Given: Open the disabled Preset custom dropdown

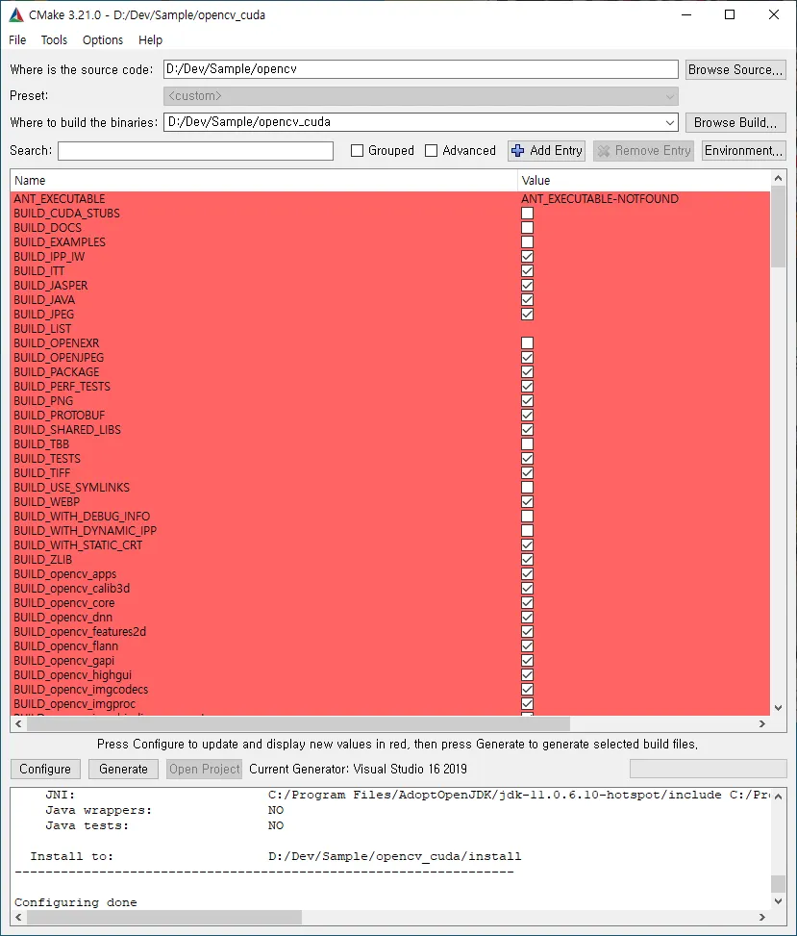Looking at the screenshot, I should coord(420,95).
